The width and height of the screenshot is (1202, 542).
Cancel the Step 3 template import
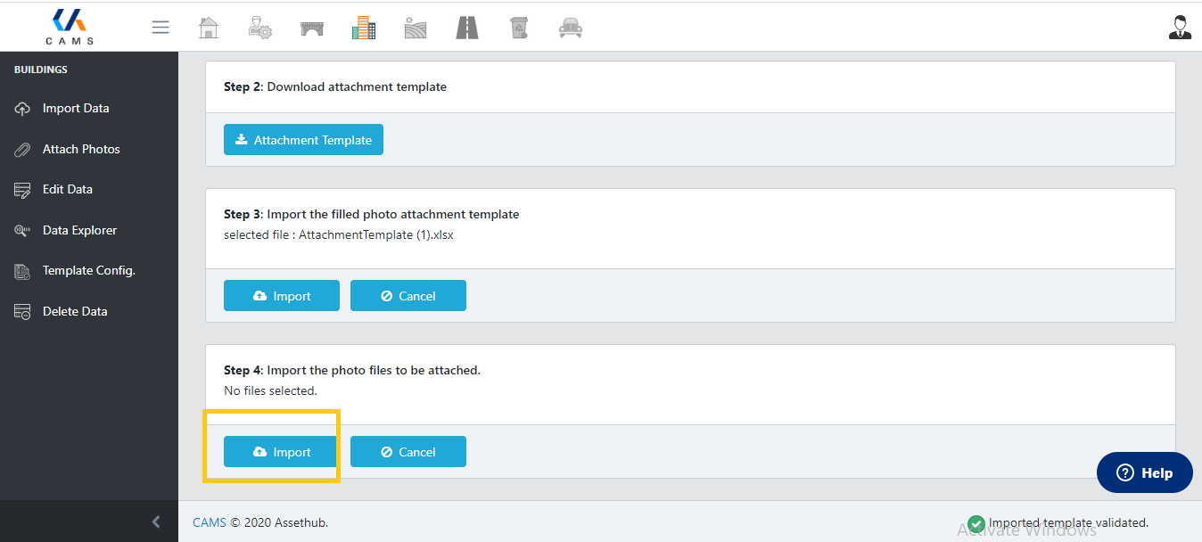point(408,296)
